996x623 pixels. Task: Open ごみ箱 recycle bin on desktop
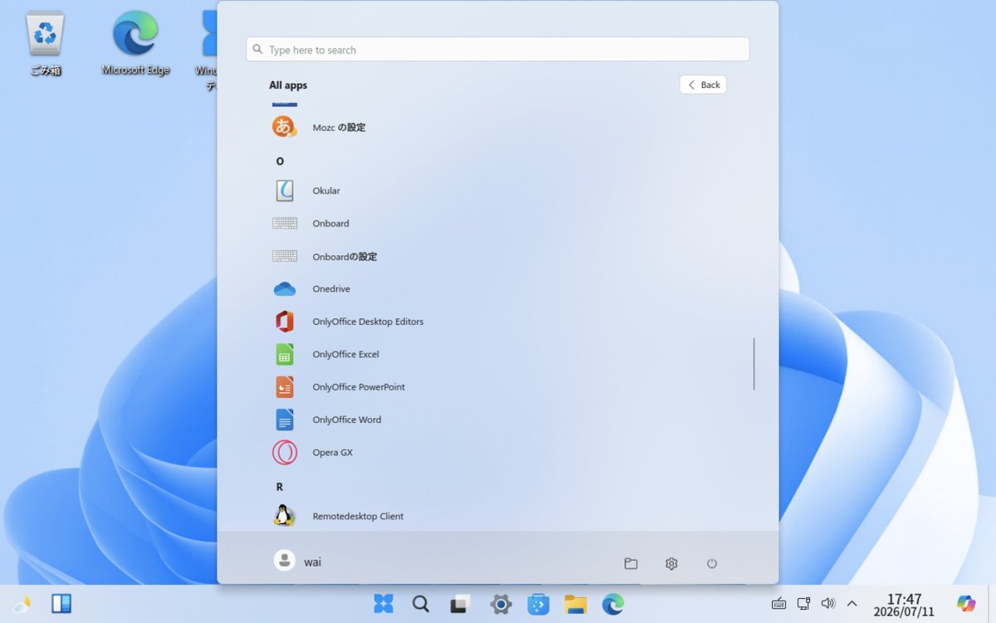tap(46, 44)
